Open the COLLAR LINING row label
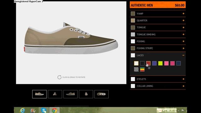This screenshot has width=201, height=113. 145,86
